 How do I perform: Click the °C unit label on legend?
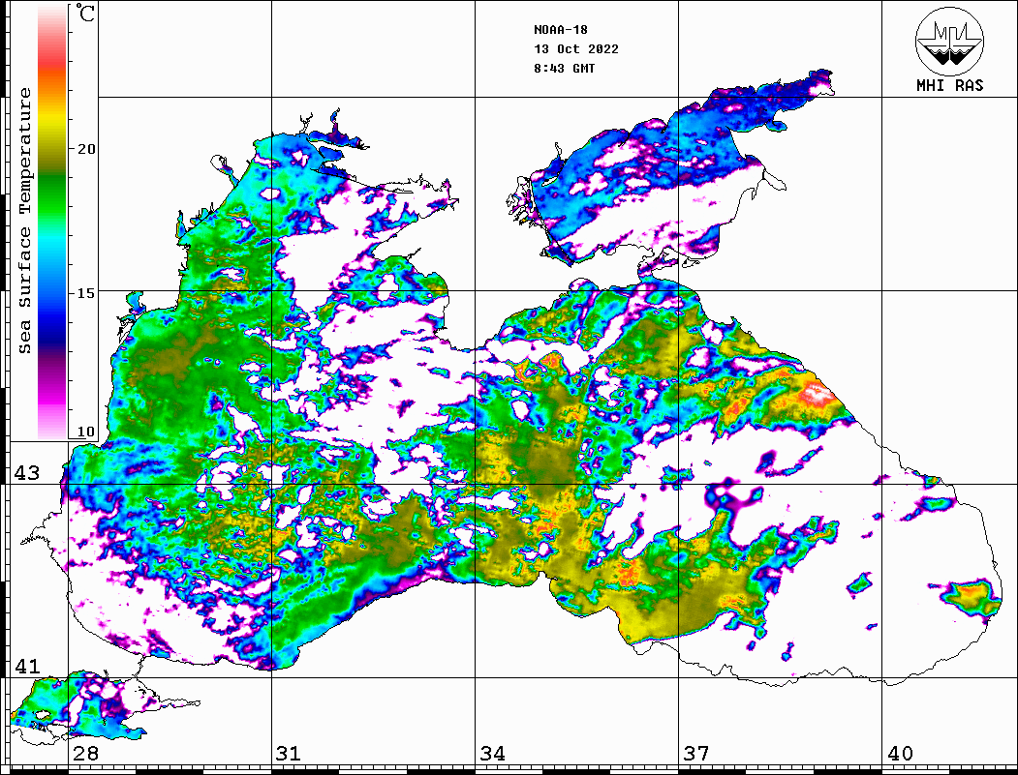pyautogui.click(x=85, y=13)
